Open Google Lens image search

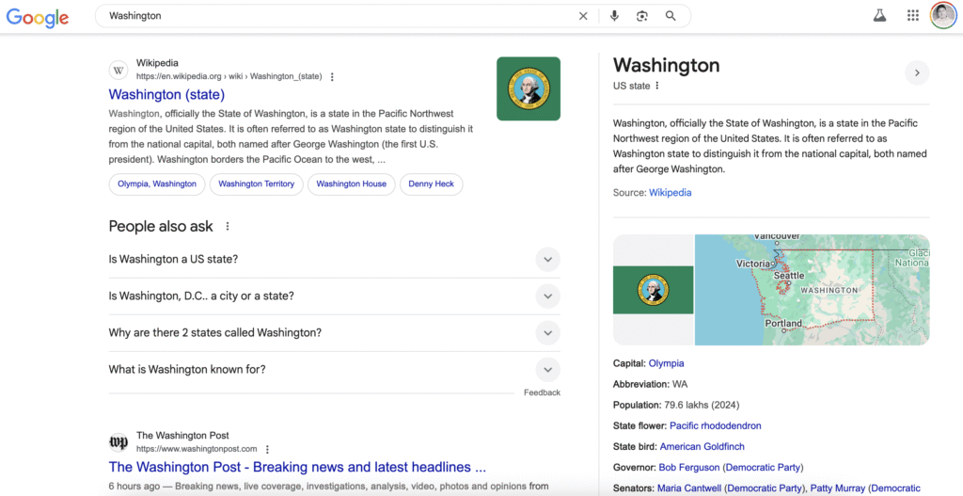click(x=642, y=16)
